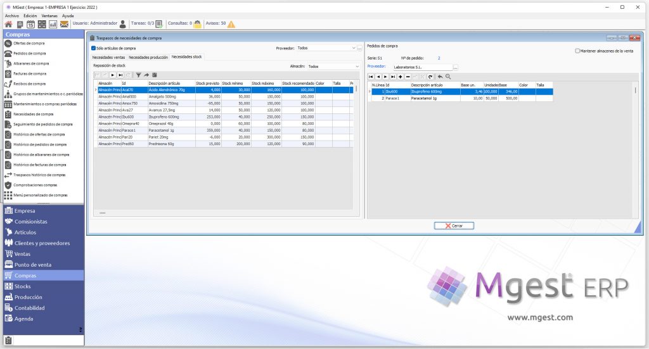Switch to Necesidades producción tab
Screen dimensions: 649x349
(148, 58)
